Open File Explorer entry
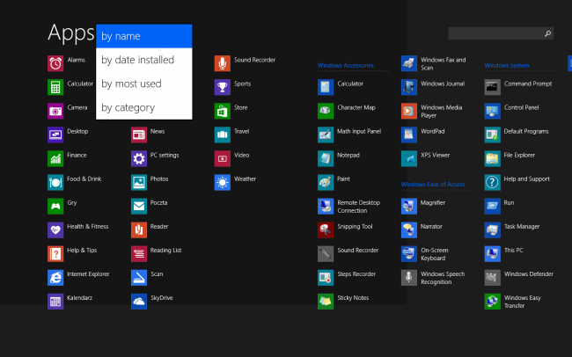 pyautogui.click(x=510, y=158)
